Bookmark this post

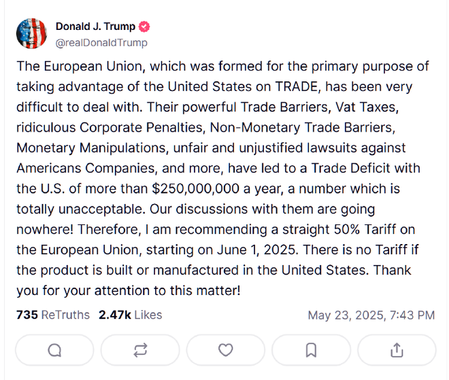pyautogui.click(x=311, y=350)
